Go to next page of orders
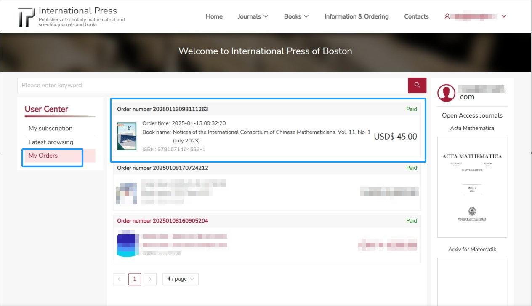 tap(150, 279)
